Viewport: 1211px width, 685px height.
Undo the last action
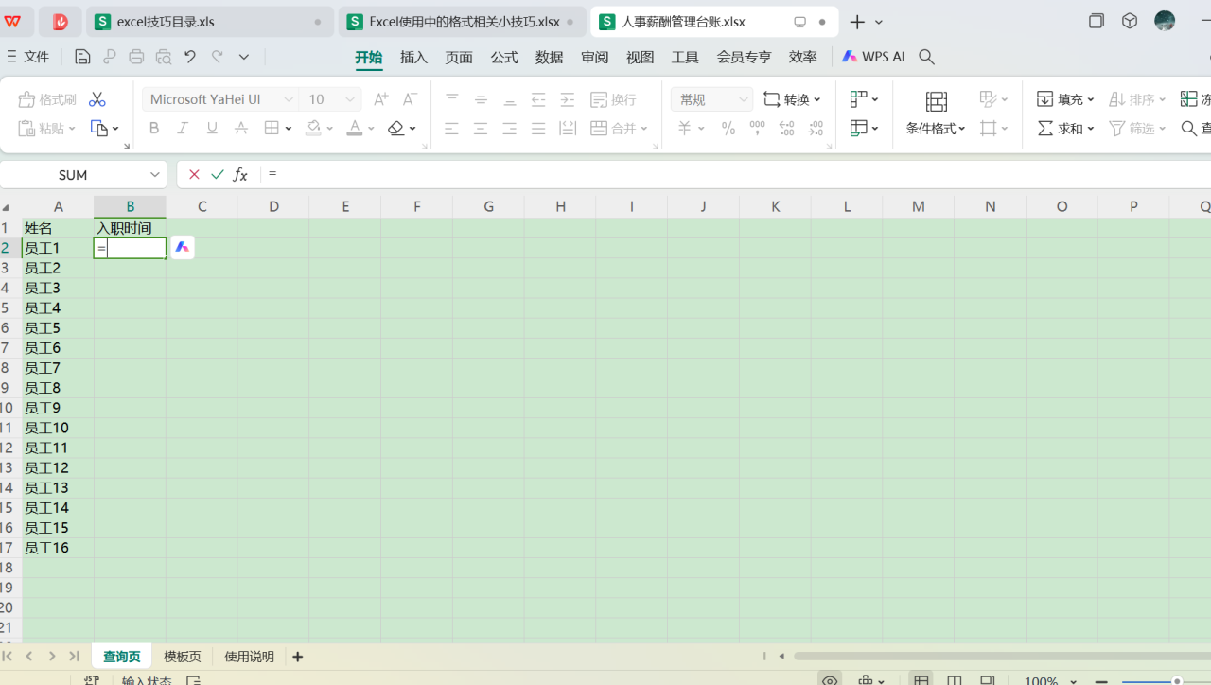pos(190,57)
